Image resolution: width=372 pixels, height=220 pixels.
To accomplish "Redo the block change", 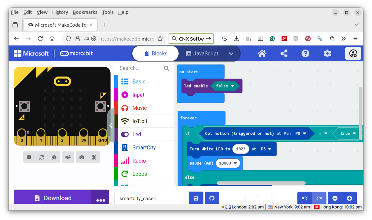I will (319, 198).
